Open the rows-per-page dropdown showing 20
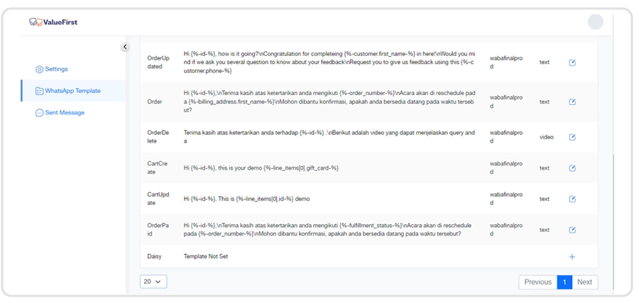 coord(153,282)
